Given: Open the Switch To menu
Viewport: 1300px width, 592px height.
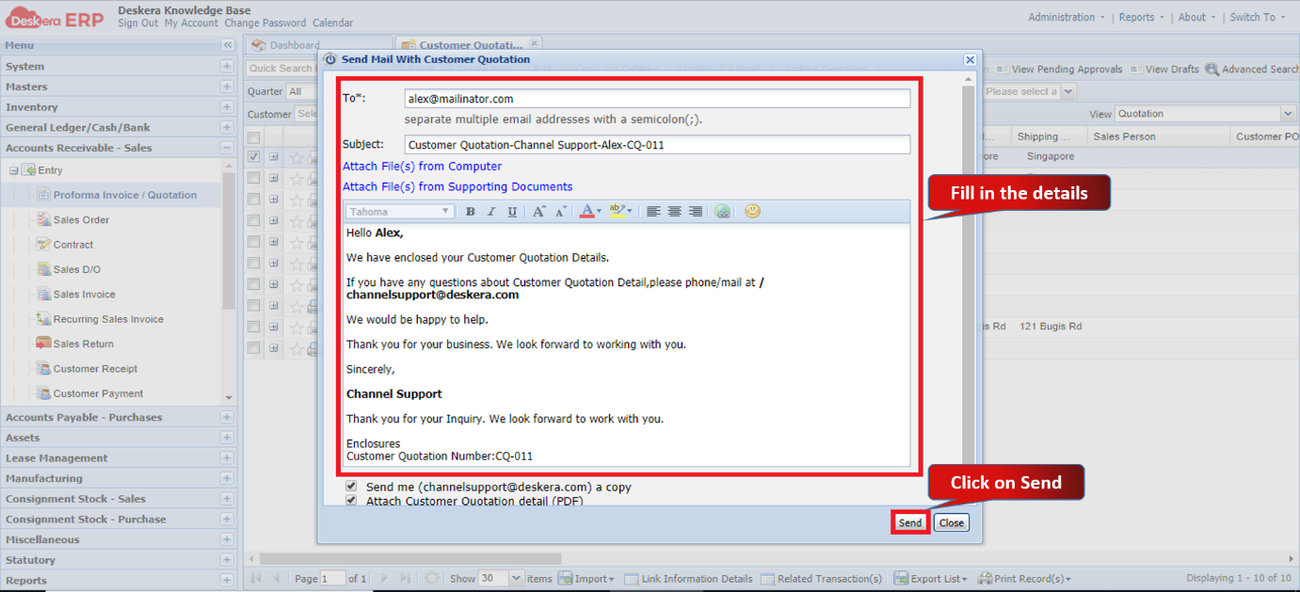Looking at the screenshot, I should tap(1258, 17).
